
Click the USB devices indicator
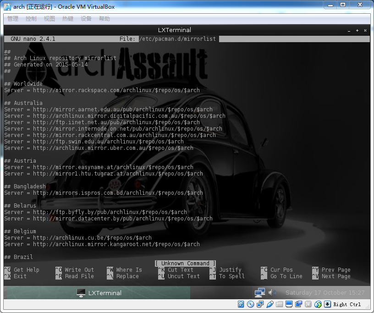270,304
